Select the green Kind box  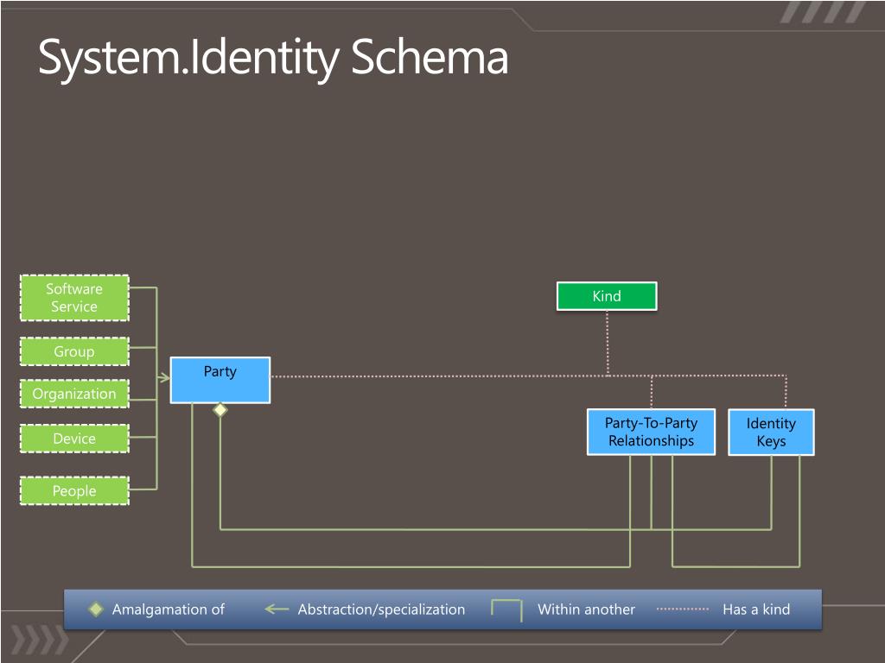(x=607, y=296)
